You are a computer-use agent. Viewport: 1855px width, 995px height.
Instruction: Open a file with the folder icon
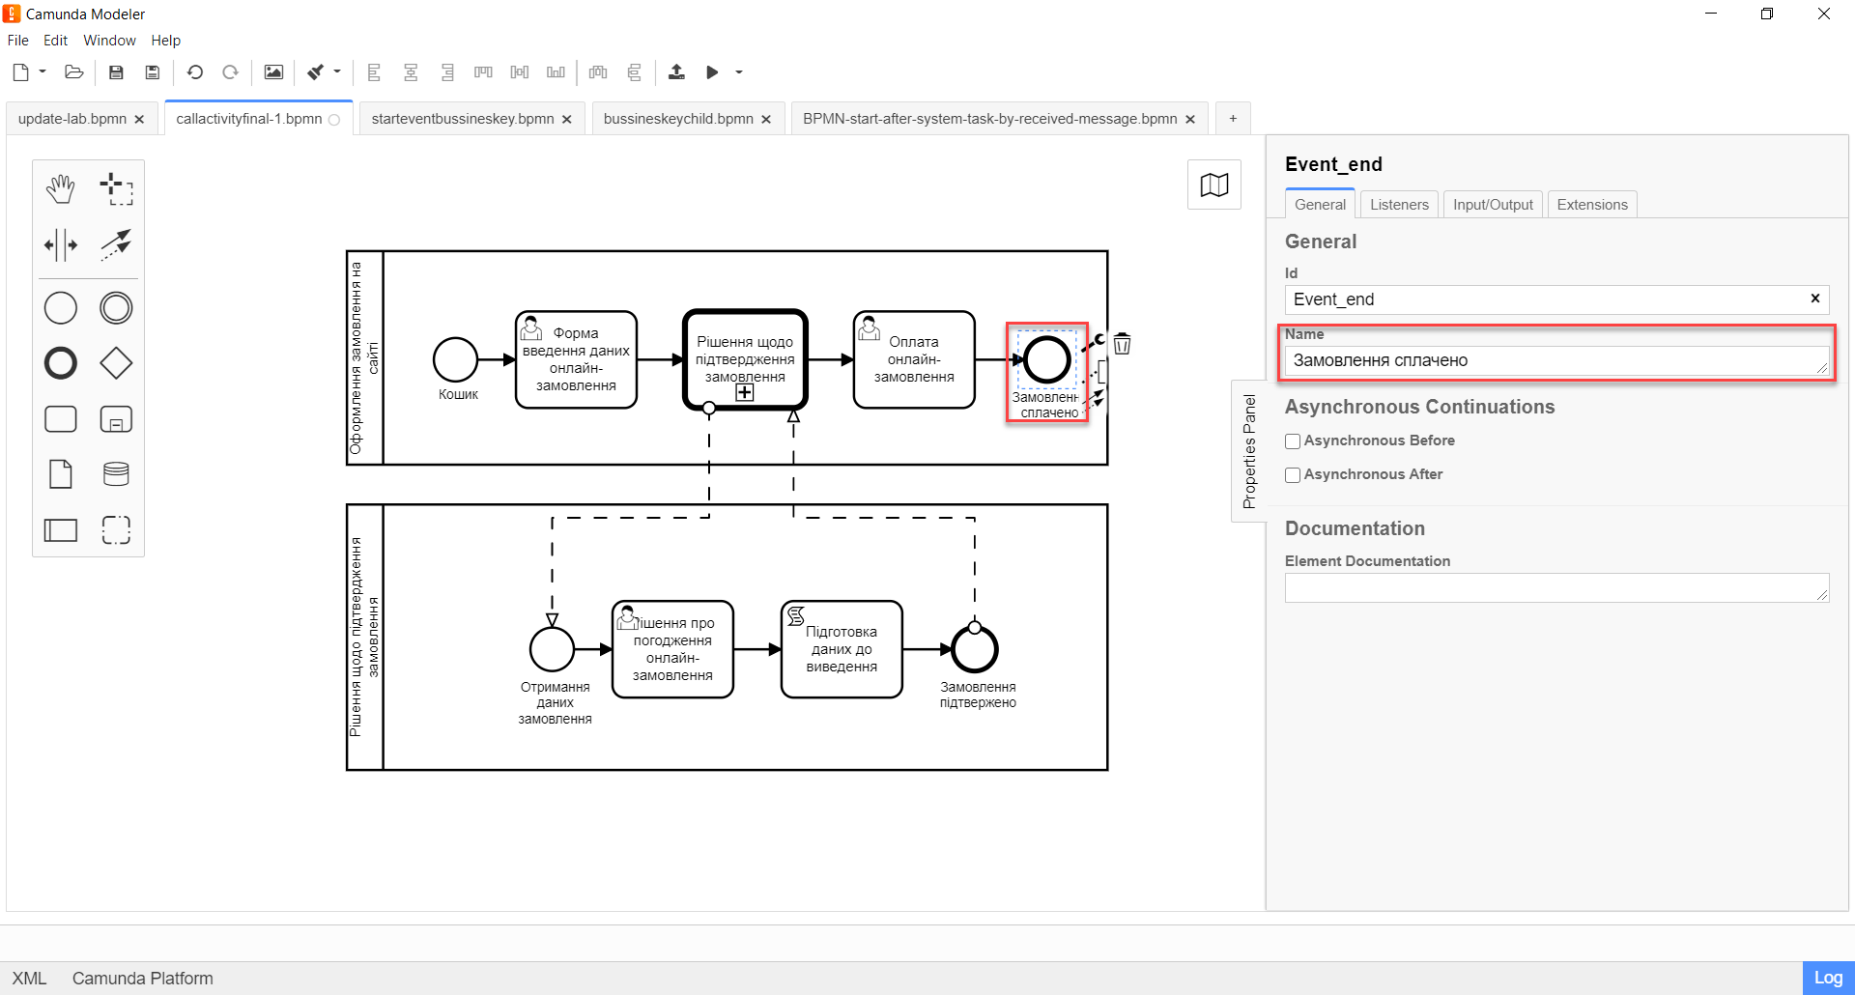point(74,72)
